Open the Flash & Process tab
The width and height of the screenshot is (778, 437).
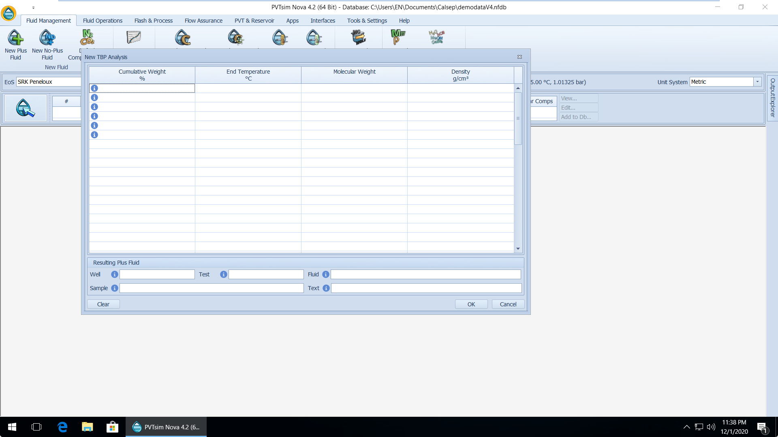(x=154, y=21)
